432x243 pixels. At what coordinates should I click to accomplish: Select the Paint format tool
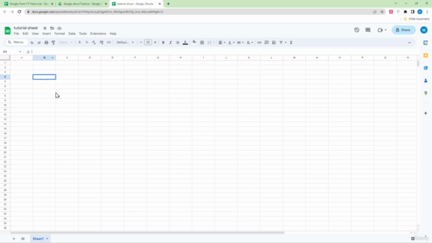(x=53, y=43)
